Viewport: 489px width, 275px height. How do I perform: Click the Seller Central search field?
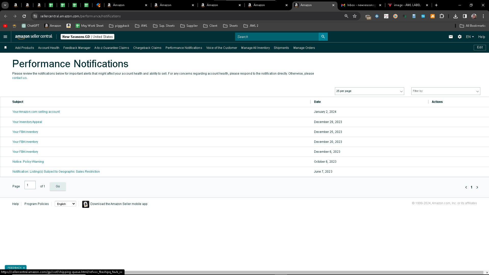(x=277, y=37)
